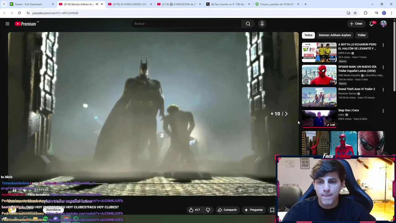This screenshot has width=396, height=223.
Task: Open the player settings gear
Action: (x=261, y=190)
